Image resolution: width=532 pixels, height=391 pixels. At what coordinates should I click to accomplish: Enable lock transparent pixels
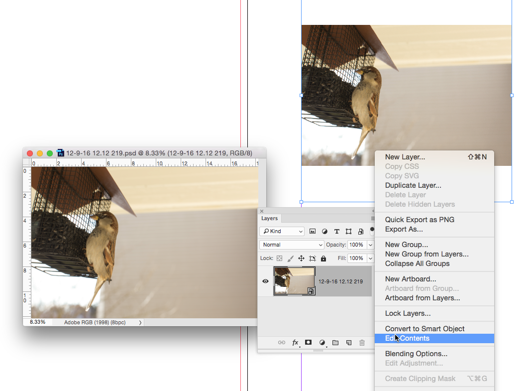279,258
